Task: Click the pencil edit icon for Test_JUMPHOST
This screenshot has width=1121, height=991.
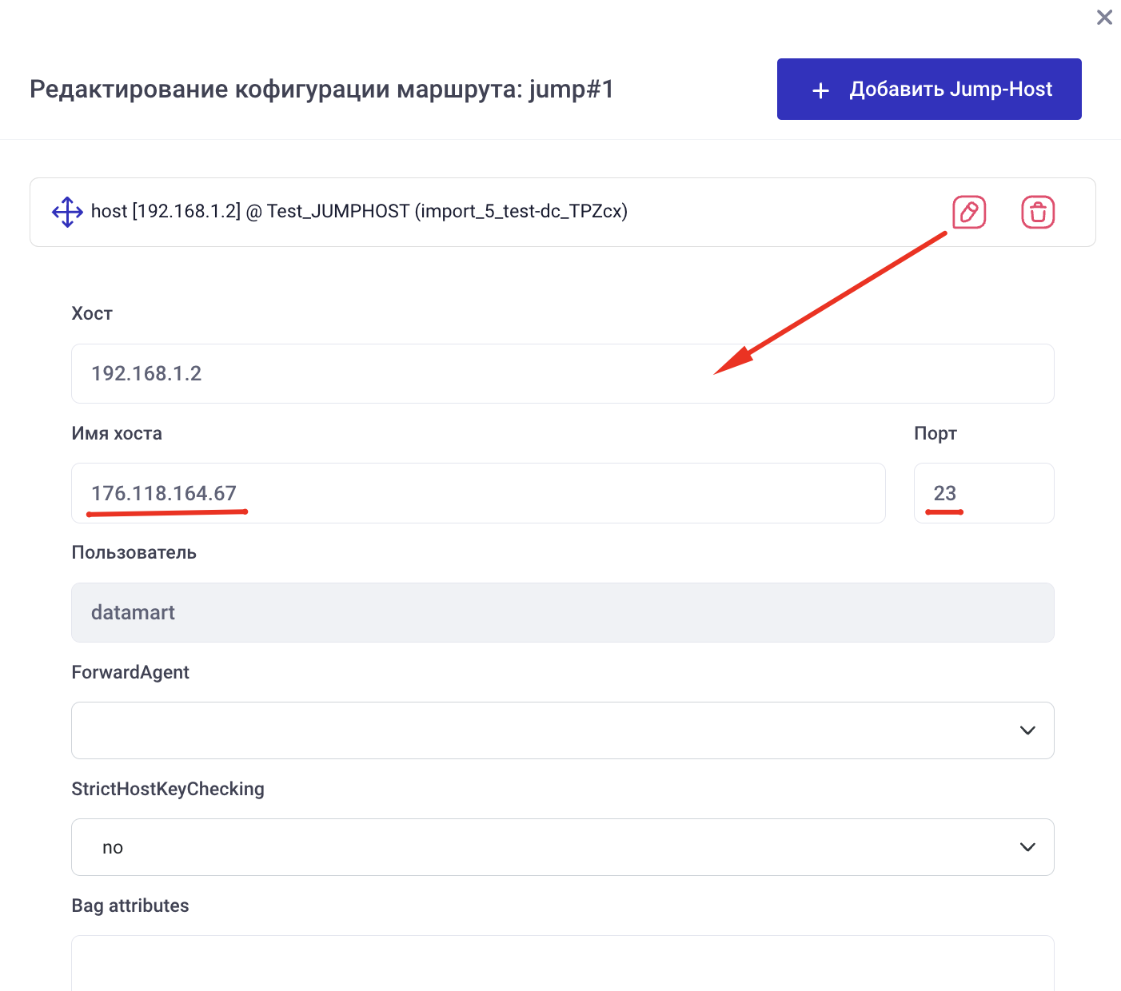Action: click(x=968, y=213)
